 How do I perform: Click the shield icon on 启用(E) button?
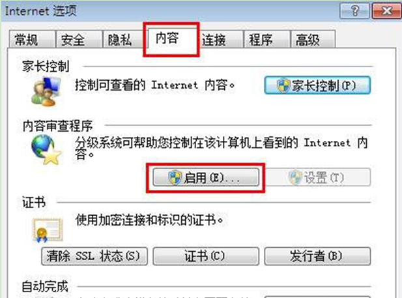click(x=175, y=177)
